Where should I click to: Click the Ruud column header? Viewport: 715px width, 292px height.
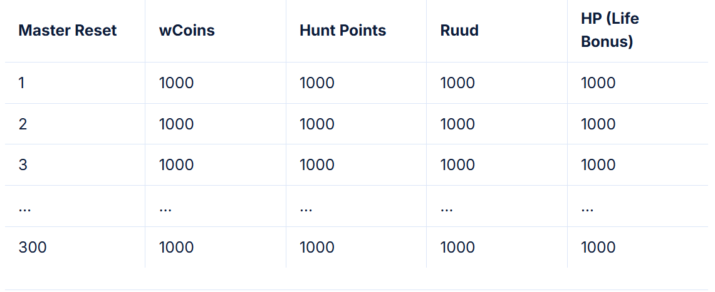tap(459, 31)
